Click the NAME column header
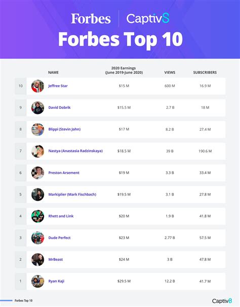The height and width of the screenshot is (307, 240). tap(53, 72)
